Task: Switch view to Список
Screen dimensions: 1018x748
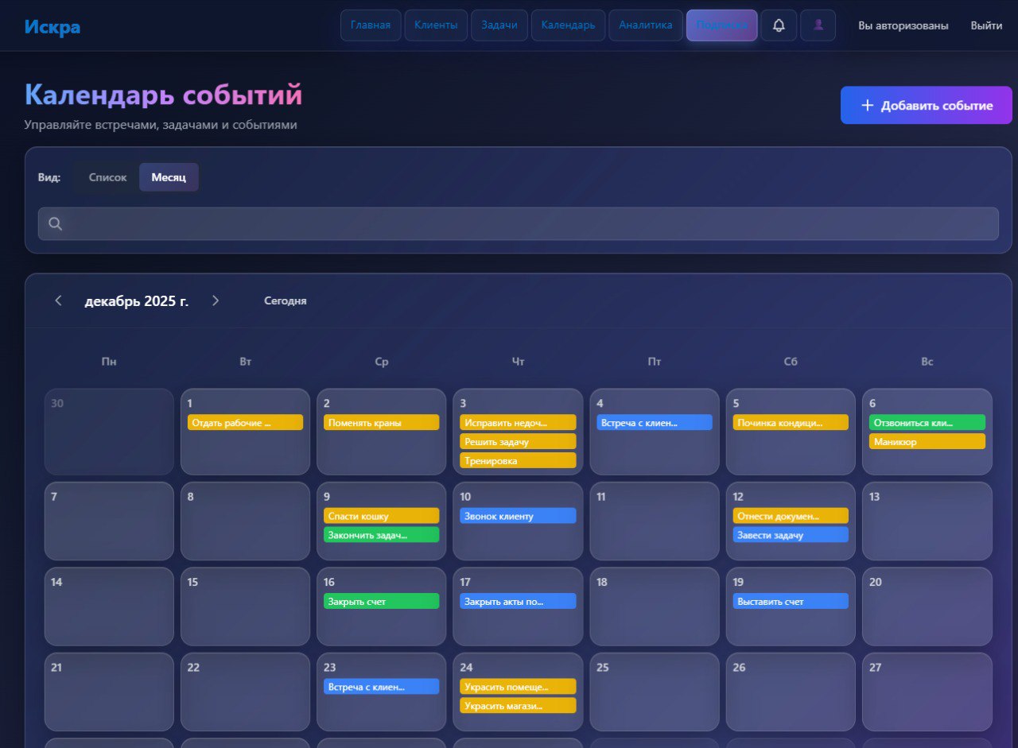Action: coord(107,177)
